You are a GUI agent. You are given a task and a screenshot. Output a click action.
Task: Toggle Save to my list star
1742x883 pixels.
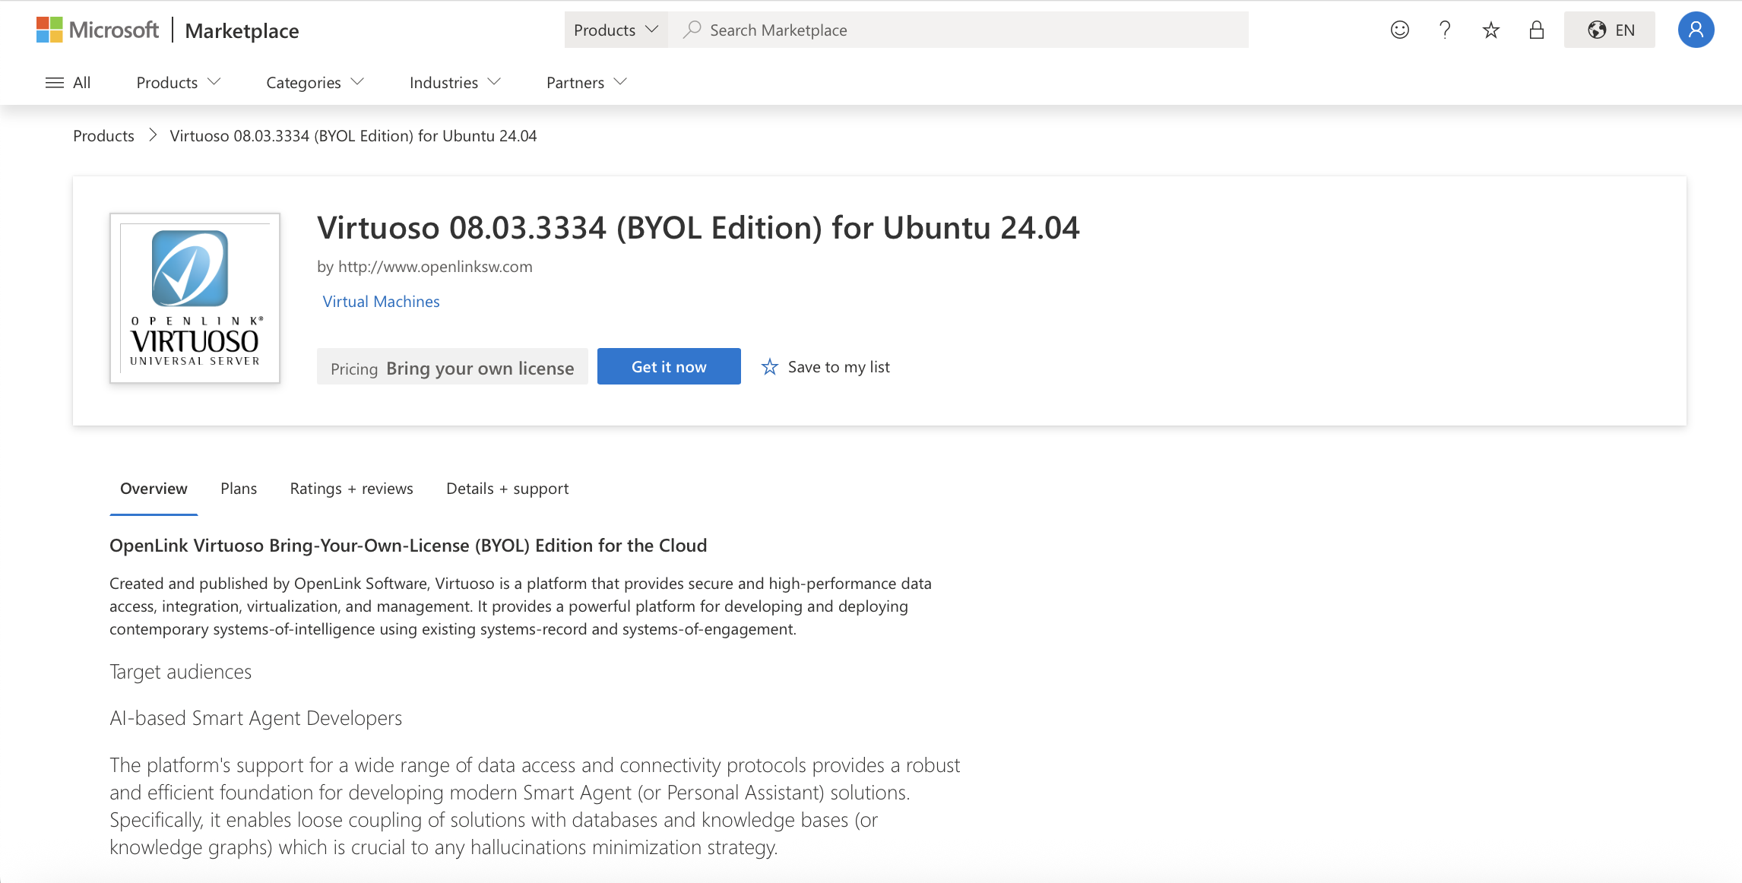point(770,367)
